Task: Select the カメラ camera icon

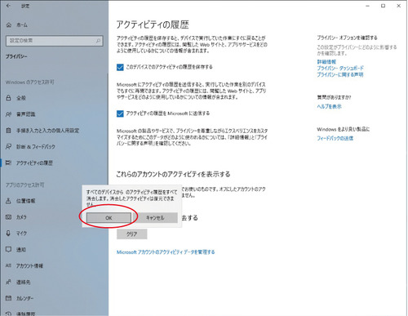Action: click(x=8, y=217)
